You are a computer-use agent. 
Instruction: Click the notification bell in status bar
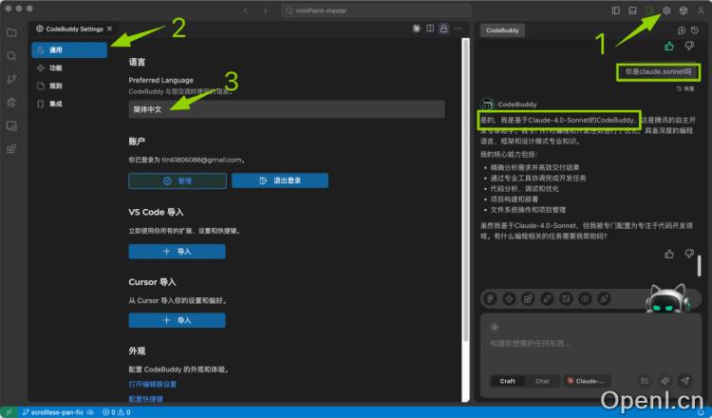click(701, 412)
